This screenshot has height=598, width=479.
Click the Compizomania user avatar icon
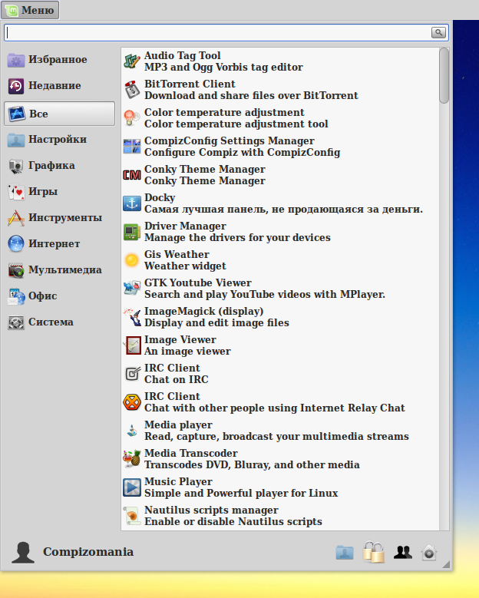(23, 552)
